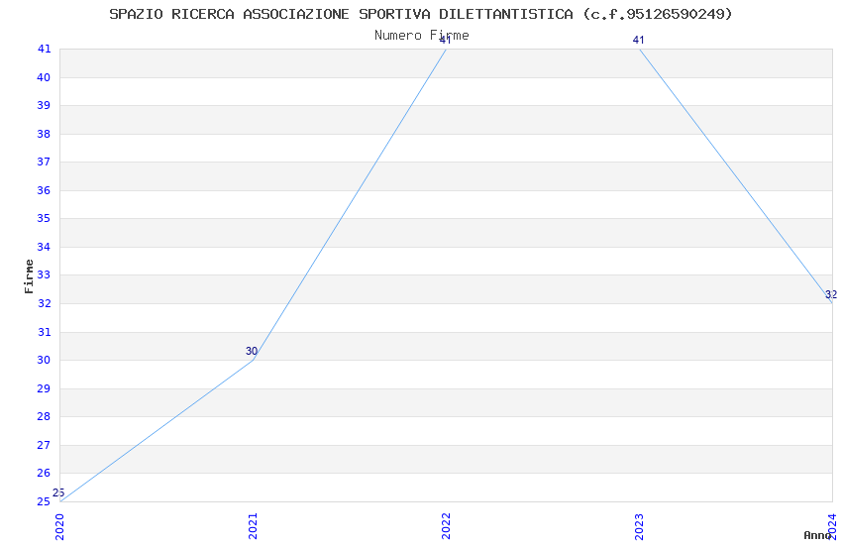Click the y-axis tick value 35
The width and height of the screenshot is (842, 545).
click(44, 218)
